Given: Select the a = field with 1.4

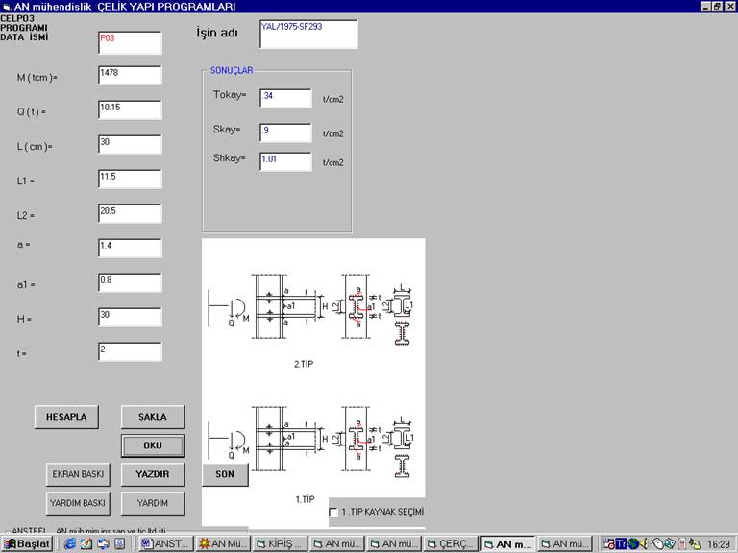Looking at the screenshot, I should click(131, 248).
